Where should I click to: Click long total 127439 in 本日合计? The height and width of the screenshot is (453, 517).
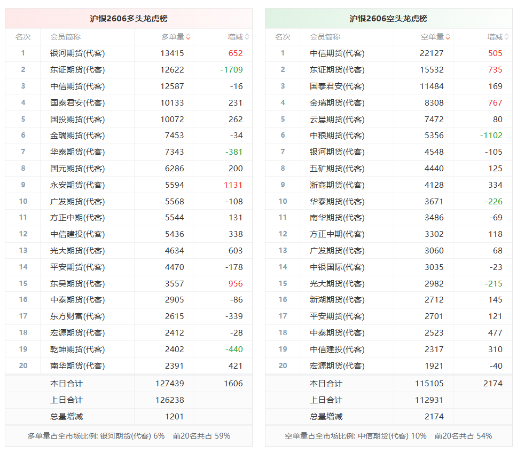coord(170,384)
